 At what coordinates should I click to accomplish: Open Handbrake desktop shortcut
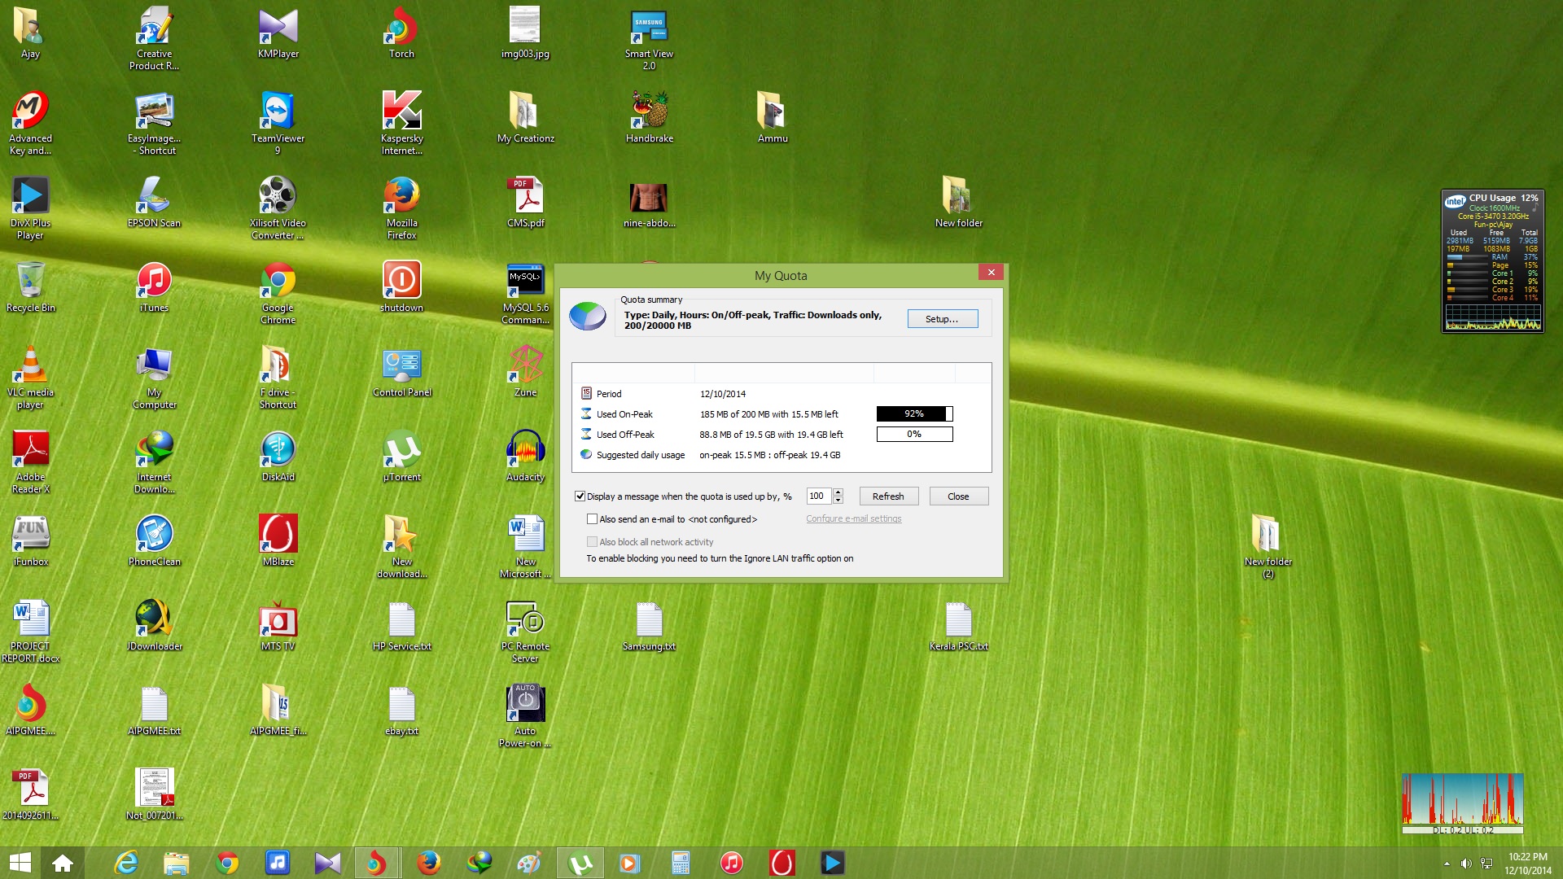[x=649, y=118]
